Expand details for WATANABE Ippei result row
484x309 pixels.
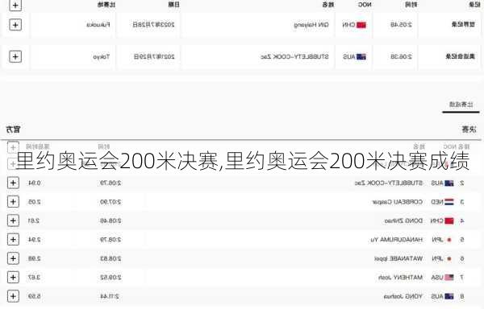(x=13, y=258)
